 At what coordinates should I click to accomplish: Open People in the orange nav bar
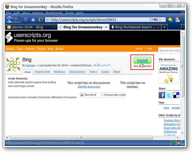coord(41,49)
